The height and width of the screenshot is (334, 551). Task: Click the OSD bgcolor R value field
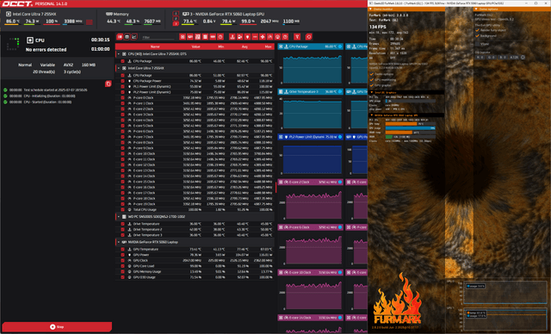(480, 58)
